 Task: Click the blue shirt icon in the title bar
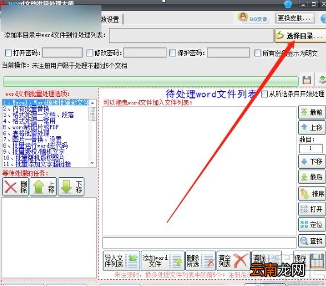288,4
